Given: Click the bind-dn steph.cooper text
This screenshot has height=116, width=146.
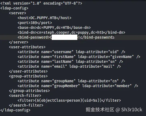Looking at the screenshot, I should point(56,32).
